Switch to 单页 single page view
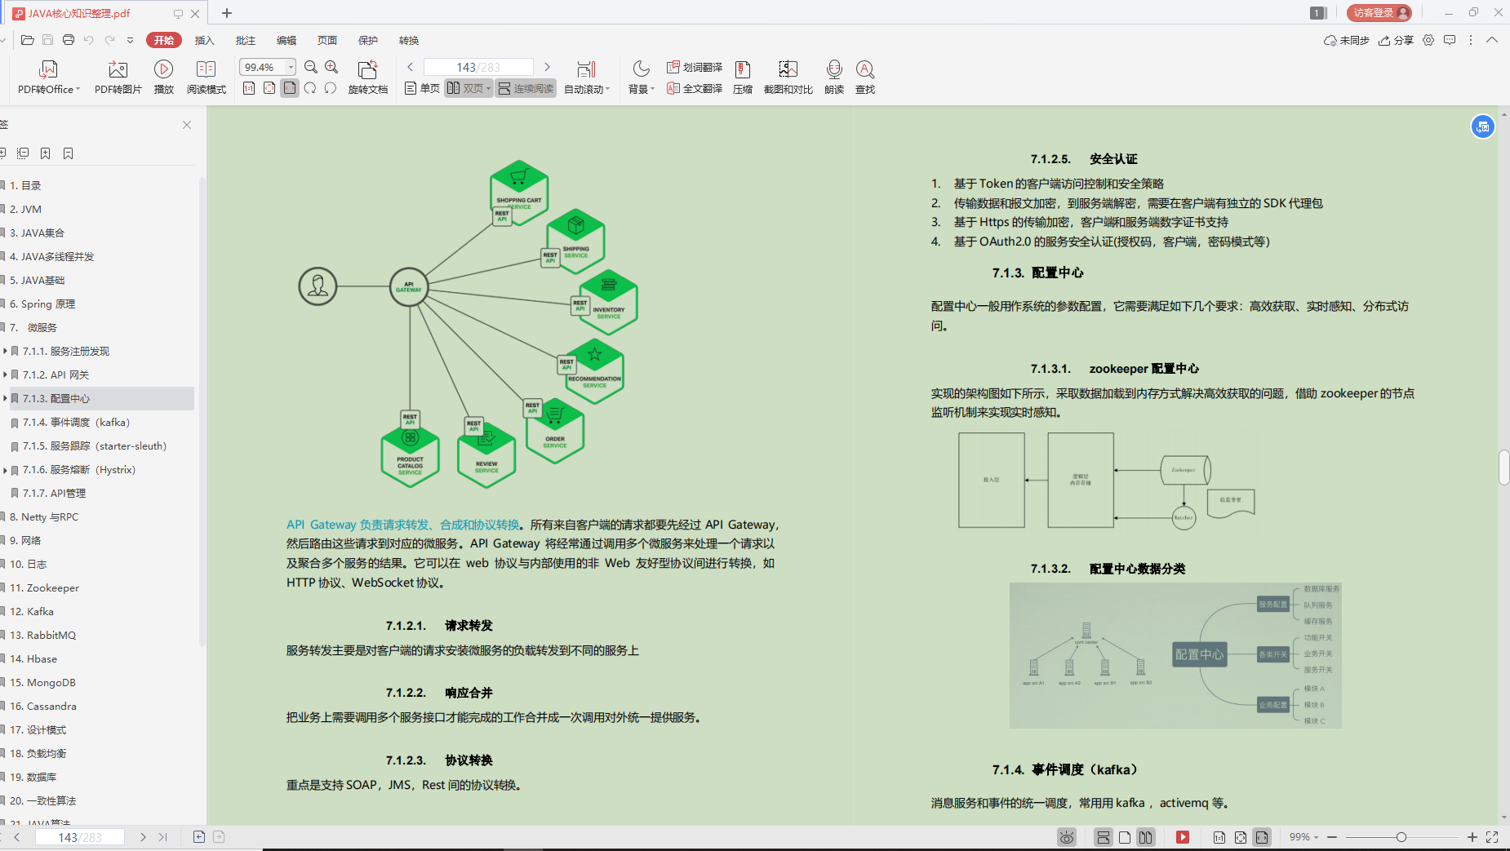Screen dimensions: 1510x851 [x=423, y=88]
